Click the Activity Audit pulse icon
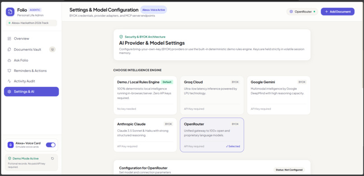Viewport: 364px width, 176px height. (9, 81)
